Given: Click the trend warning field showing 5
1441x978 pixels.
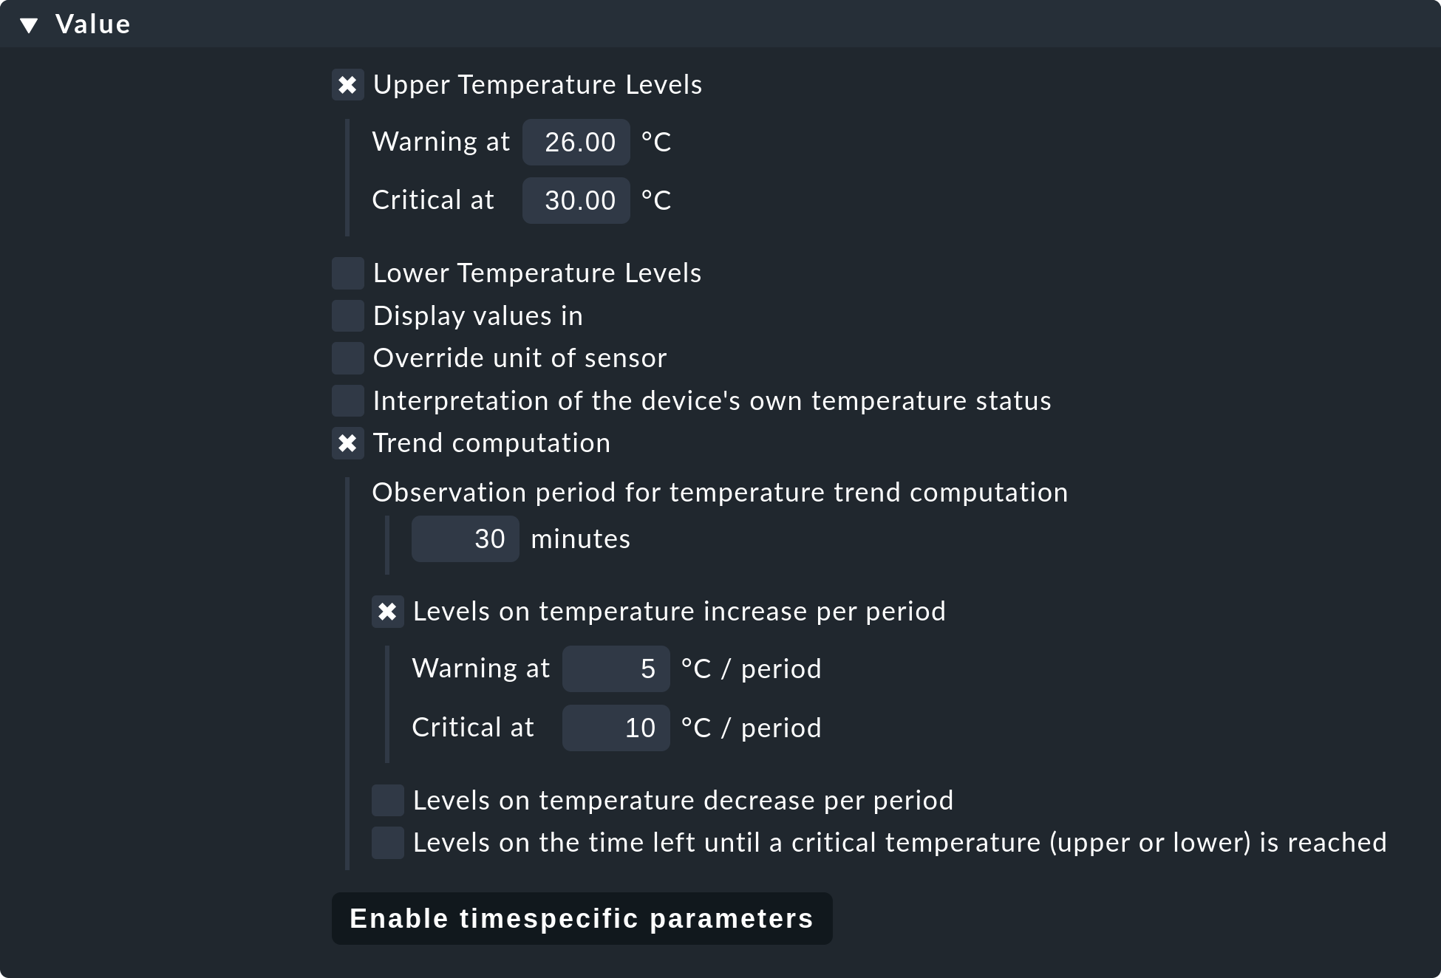Looking at the screenshot, I should pos(616,668).
